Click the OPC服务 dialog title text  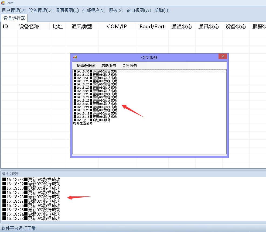[149, 58]
